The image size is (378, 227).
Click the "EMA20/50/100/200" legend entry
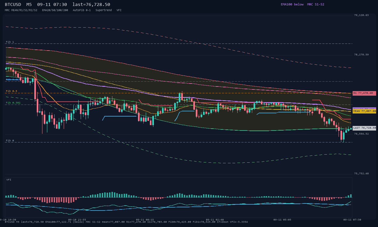point(55,10)
